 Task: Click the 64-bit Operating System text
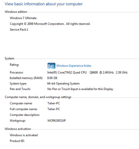coord(63,84)
